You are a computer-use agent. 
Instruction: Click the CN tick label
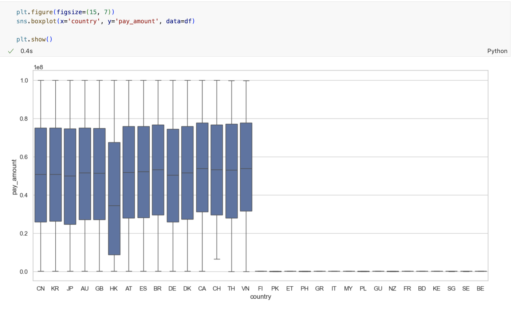click(41, 289)
